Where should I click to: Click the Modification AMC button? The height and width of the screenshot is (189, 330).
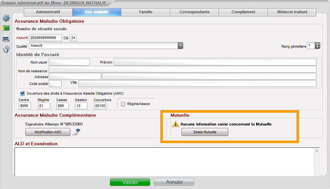click(49, 132)
